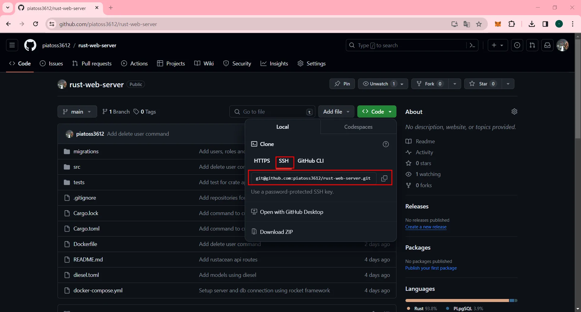
Task: Open the Wiki tab
Action: 204,64
